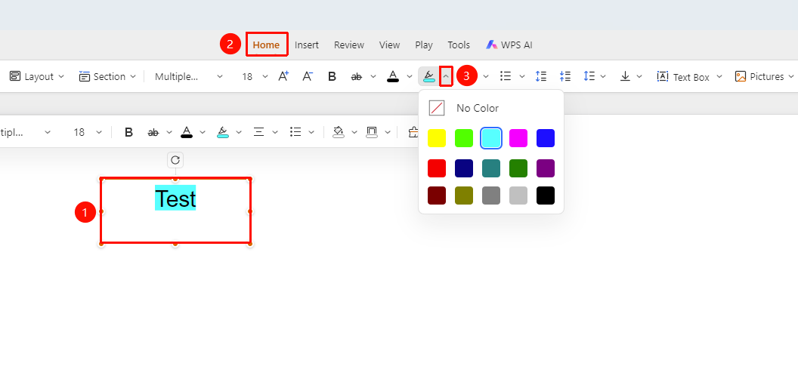The height and width of the screenshot is (391, 798).
Task: Apply the font color in the ribbon
Action: pos(393,76)
